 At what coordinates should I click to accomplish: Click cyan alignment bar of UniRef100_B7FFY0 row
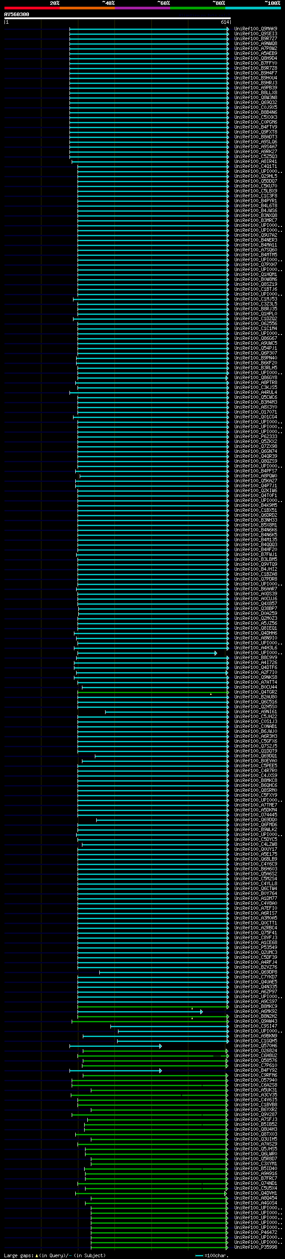click(x=149, y=63)
